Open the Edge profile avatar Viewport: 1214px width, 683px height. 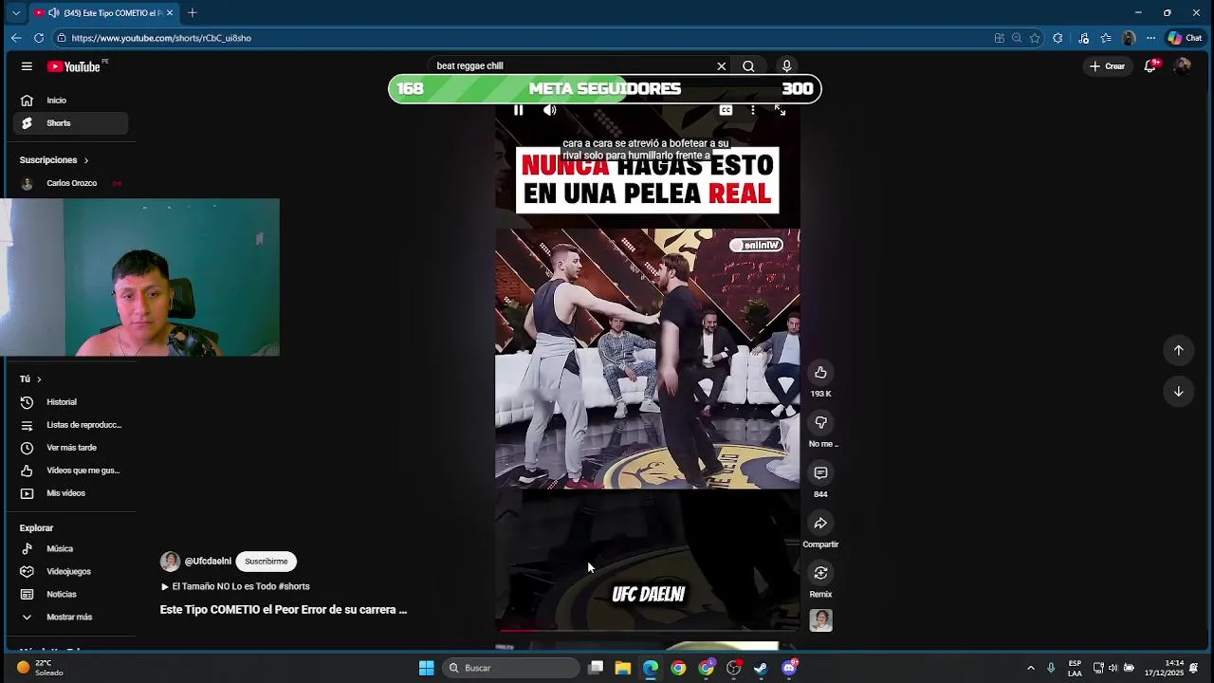pyautogui.click(x=1129, y=38)
